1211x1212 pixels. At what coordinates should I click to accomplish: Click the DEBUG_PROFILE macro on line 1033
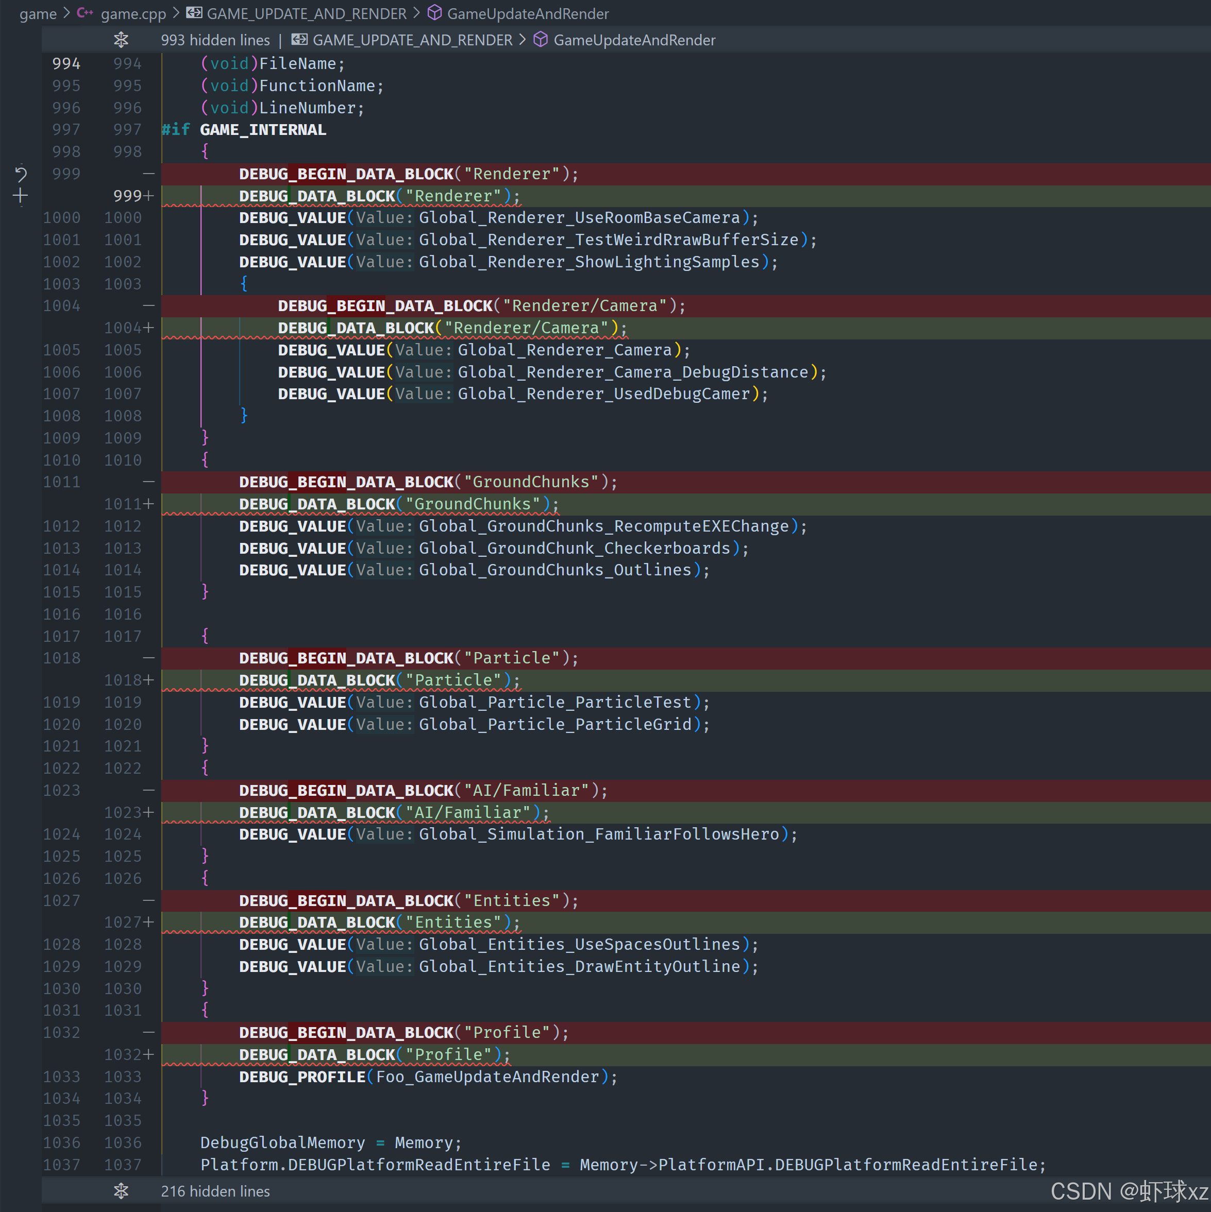[x=302, y=1077]
